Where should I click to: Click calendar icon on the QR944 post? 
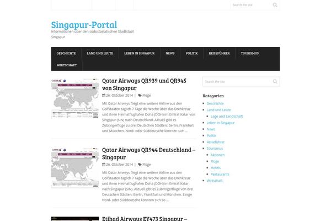(104, 165)
